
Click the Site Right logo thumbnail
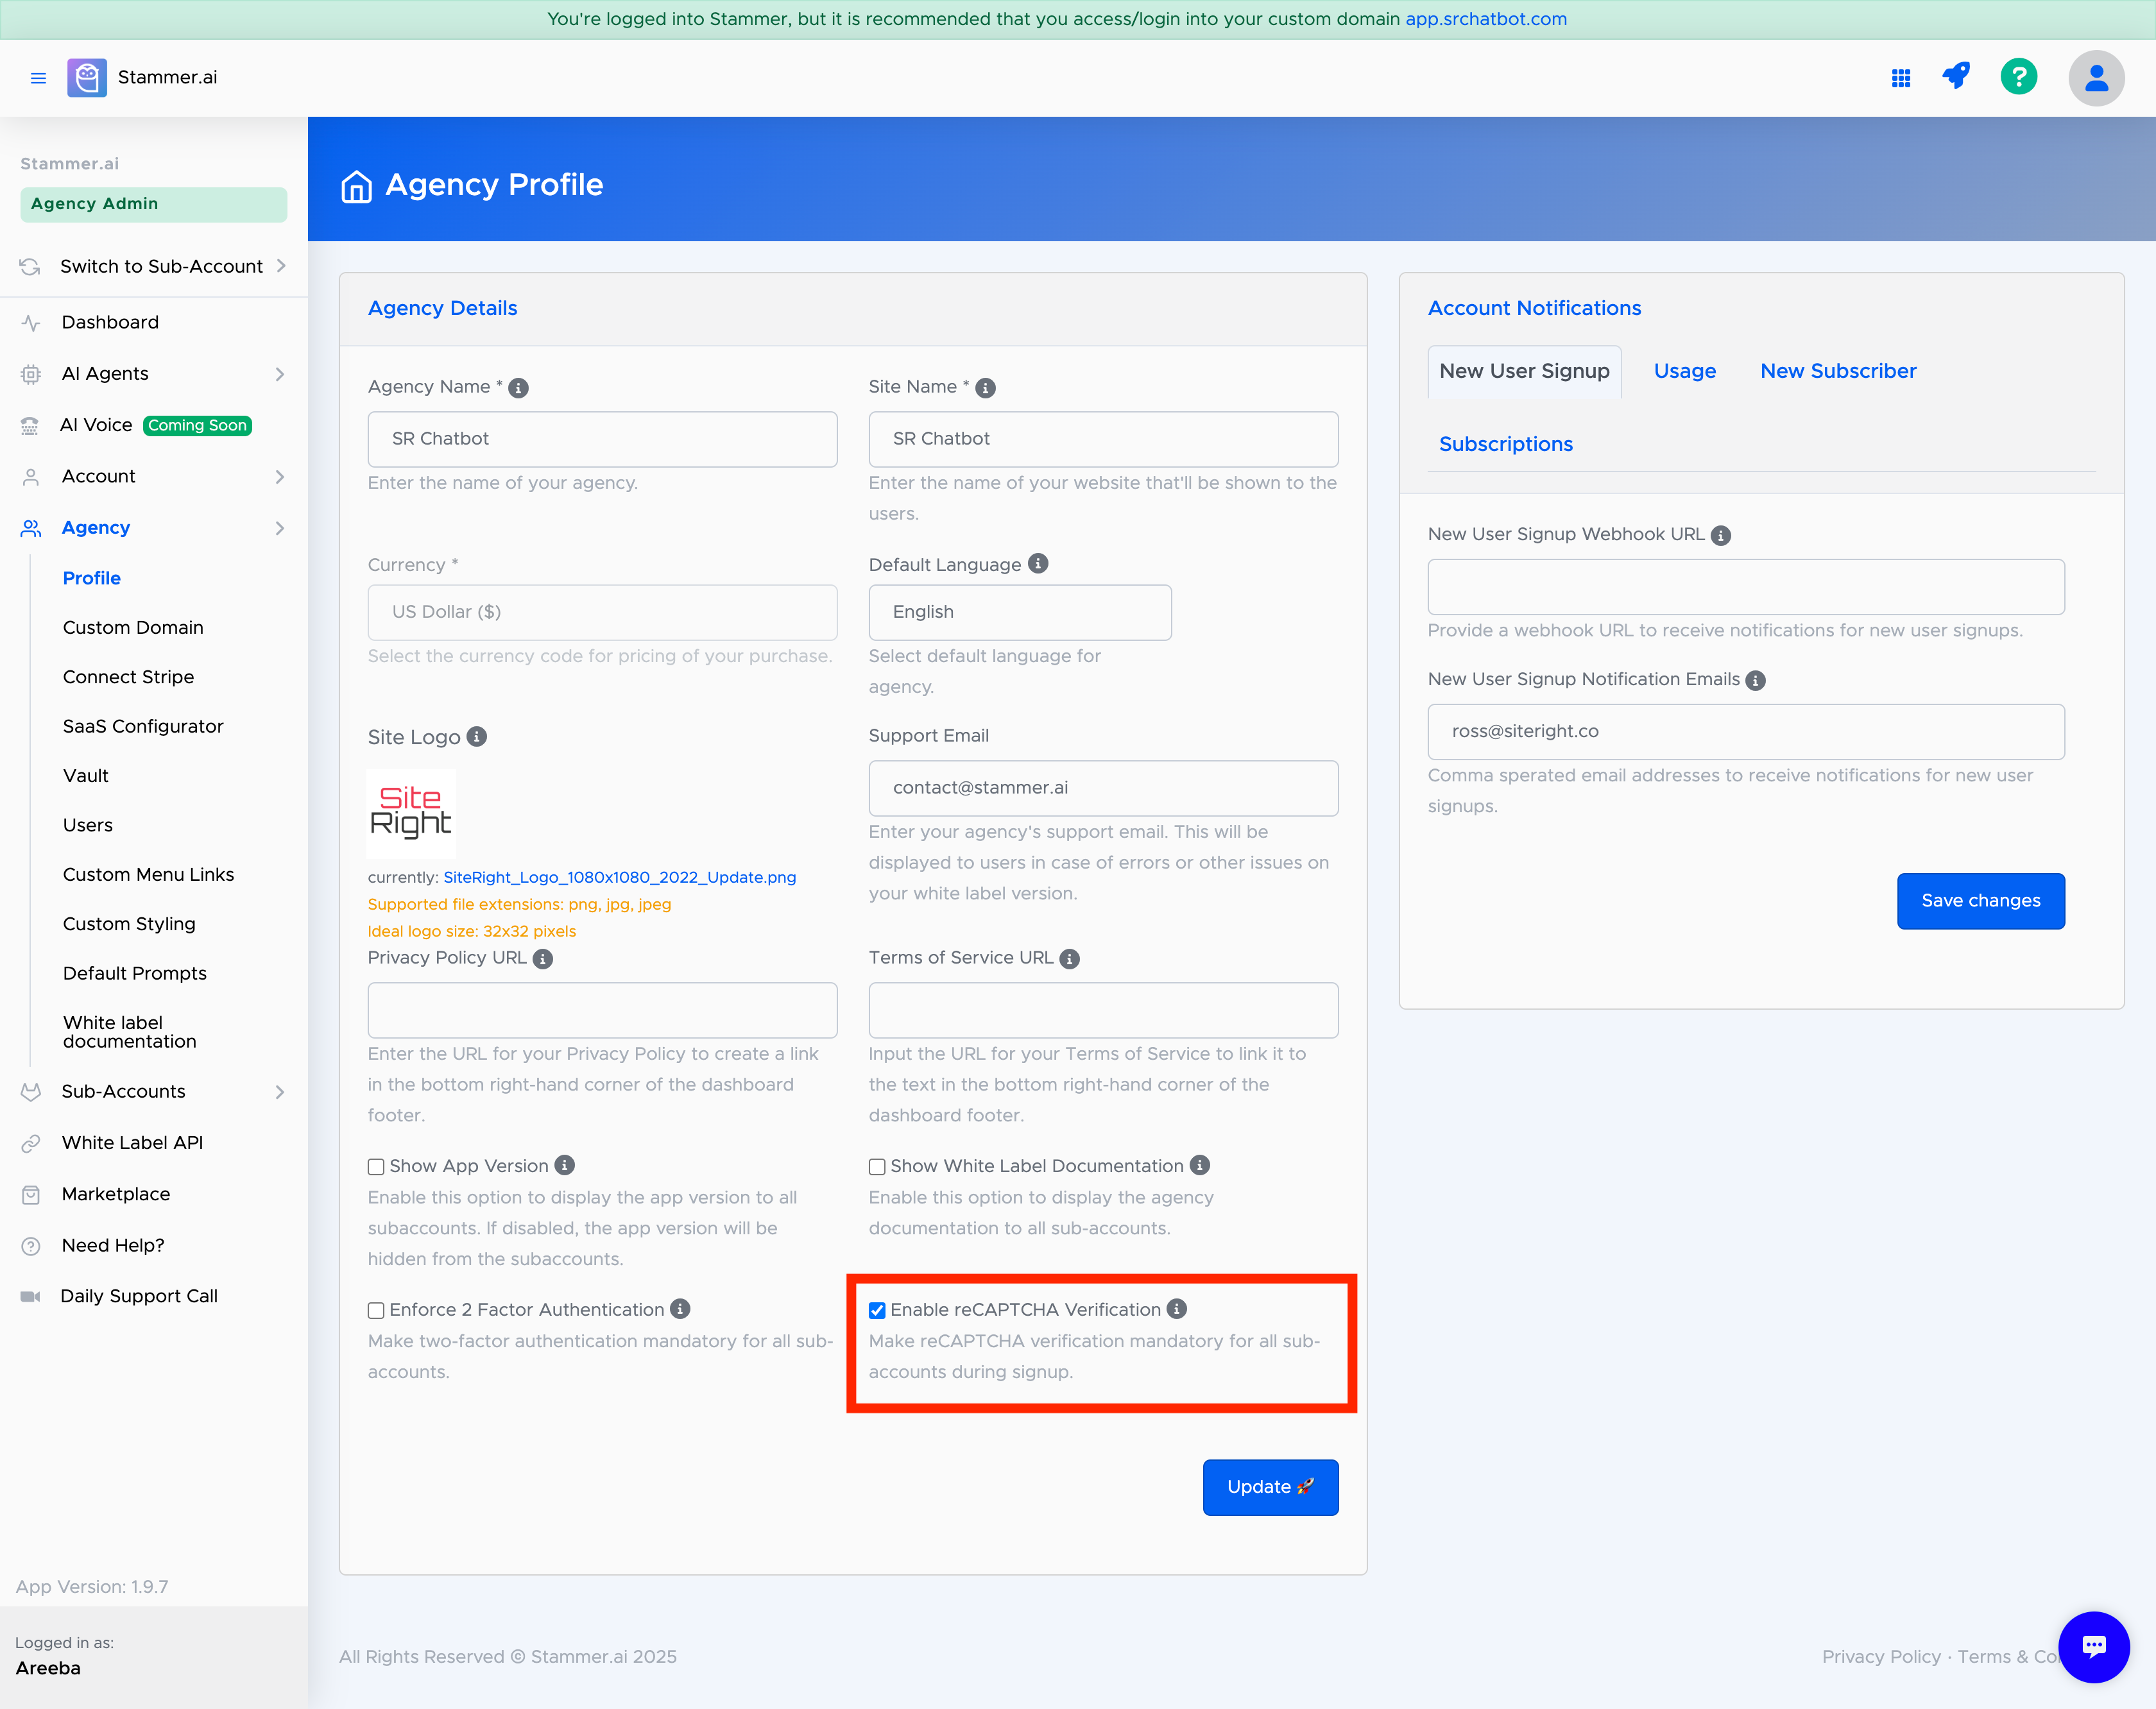(411, 813)
